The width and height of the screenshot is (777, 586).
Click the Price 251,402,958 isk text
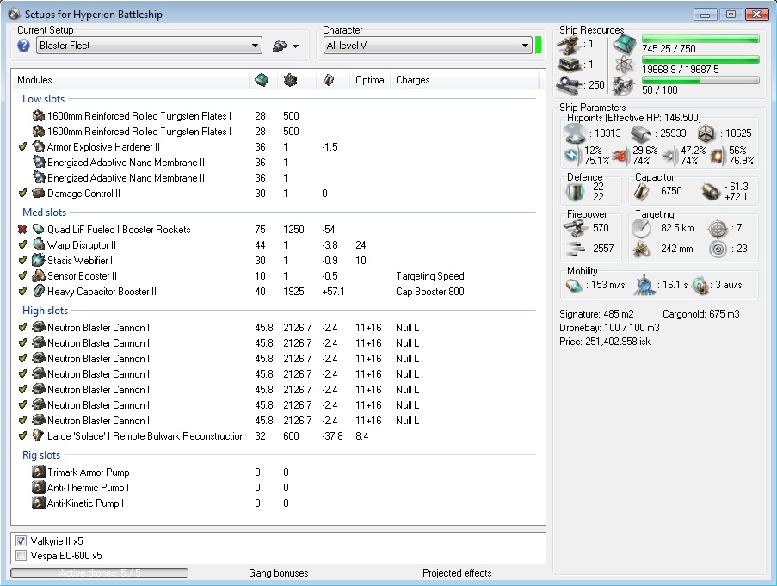click(x=605, y=342)
